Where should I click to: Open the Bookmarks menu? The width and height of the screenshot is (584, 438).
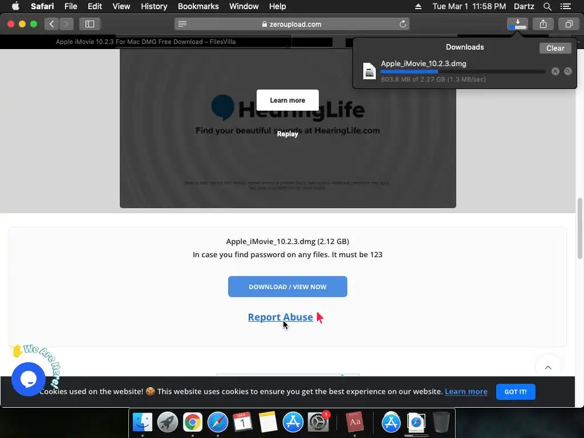[x=198, y=6]
